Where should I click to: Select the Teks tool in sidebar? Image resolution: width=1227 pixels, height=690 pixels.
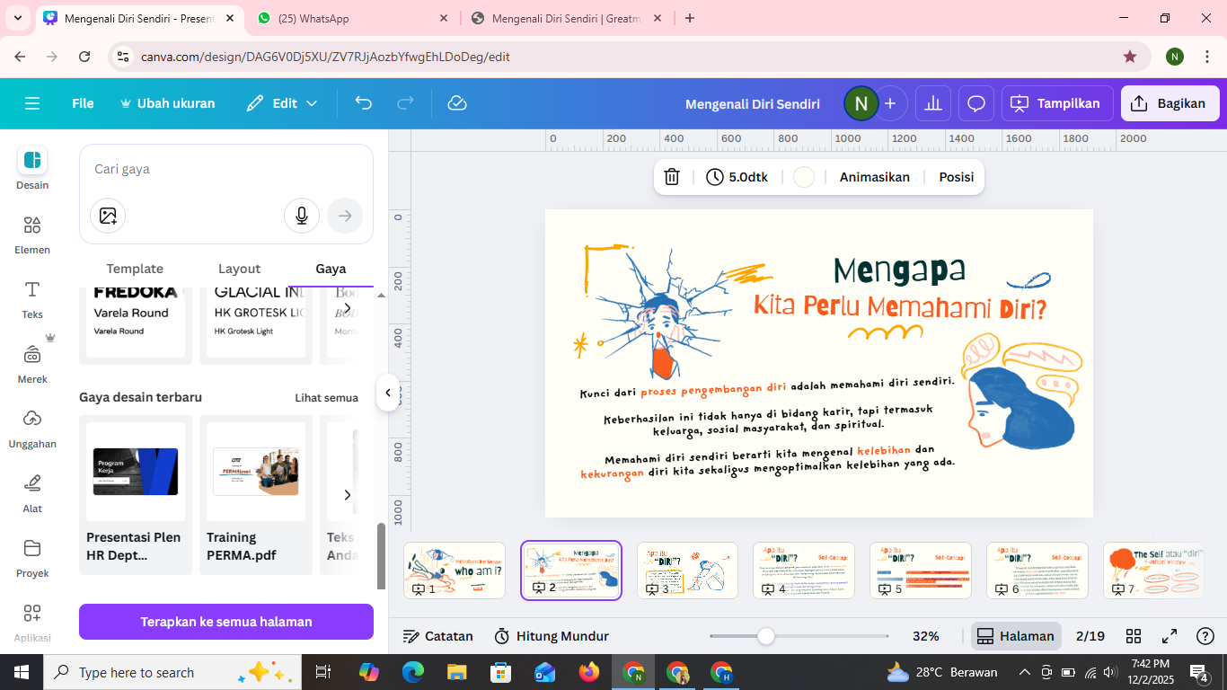point(32,299)
